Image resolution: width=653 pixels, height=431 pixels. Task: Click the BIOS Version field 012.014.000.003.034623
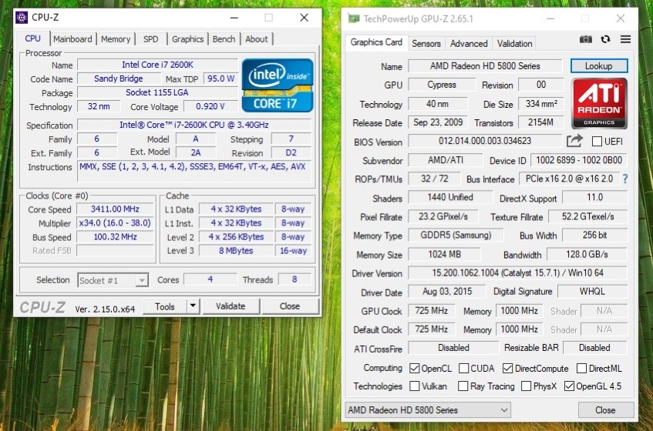tap(485, 141)
